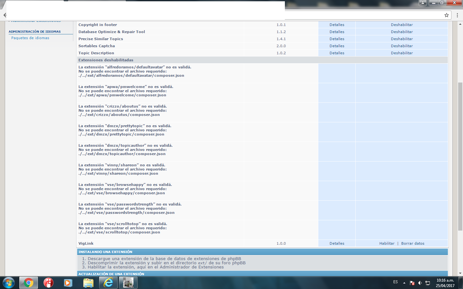
Task: Open Detalles for Copyright in footer
Action: (x=337, y=25)
